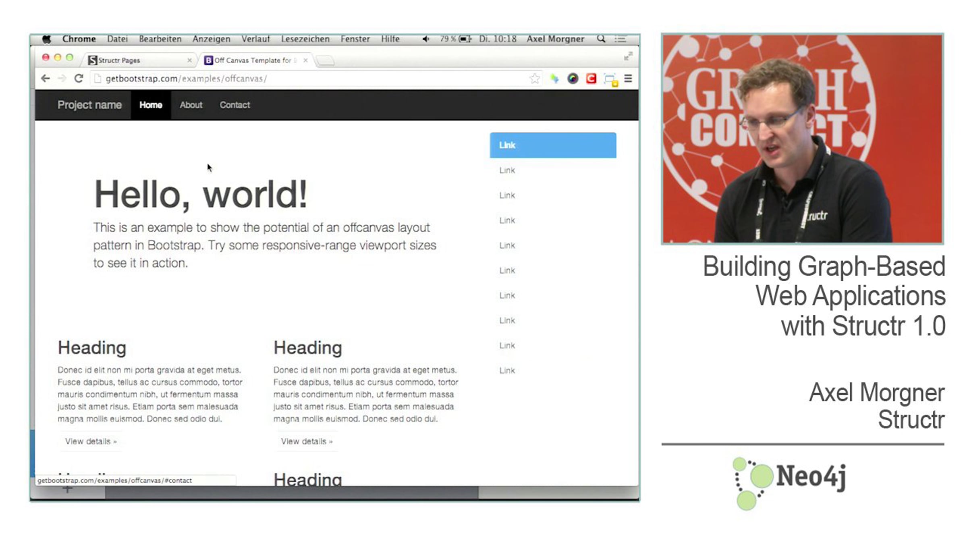Image resolution: width=967 pixels, height=544 pixels.
Task: Click the Axel Morgner user menu in menu bar
Action: [555, 39]
